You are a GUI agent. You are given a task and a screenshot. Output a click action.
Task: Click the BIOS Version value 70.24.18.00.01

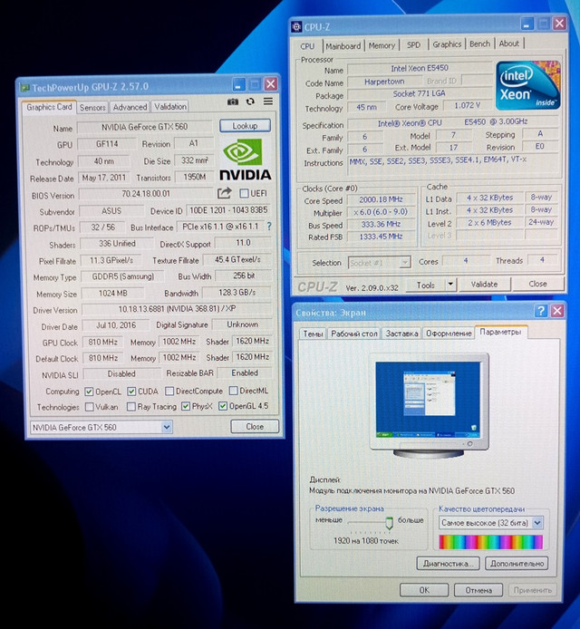point(146,194)
